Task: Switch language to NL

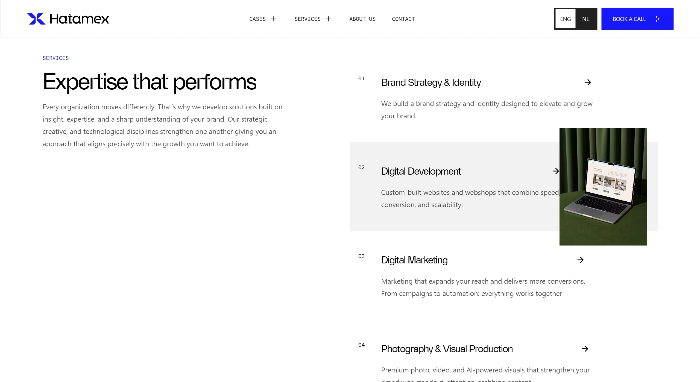Action: click(585, 19)
